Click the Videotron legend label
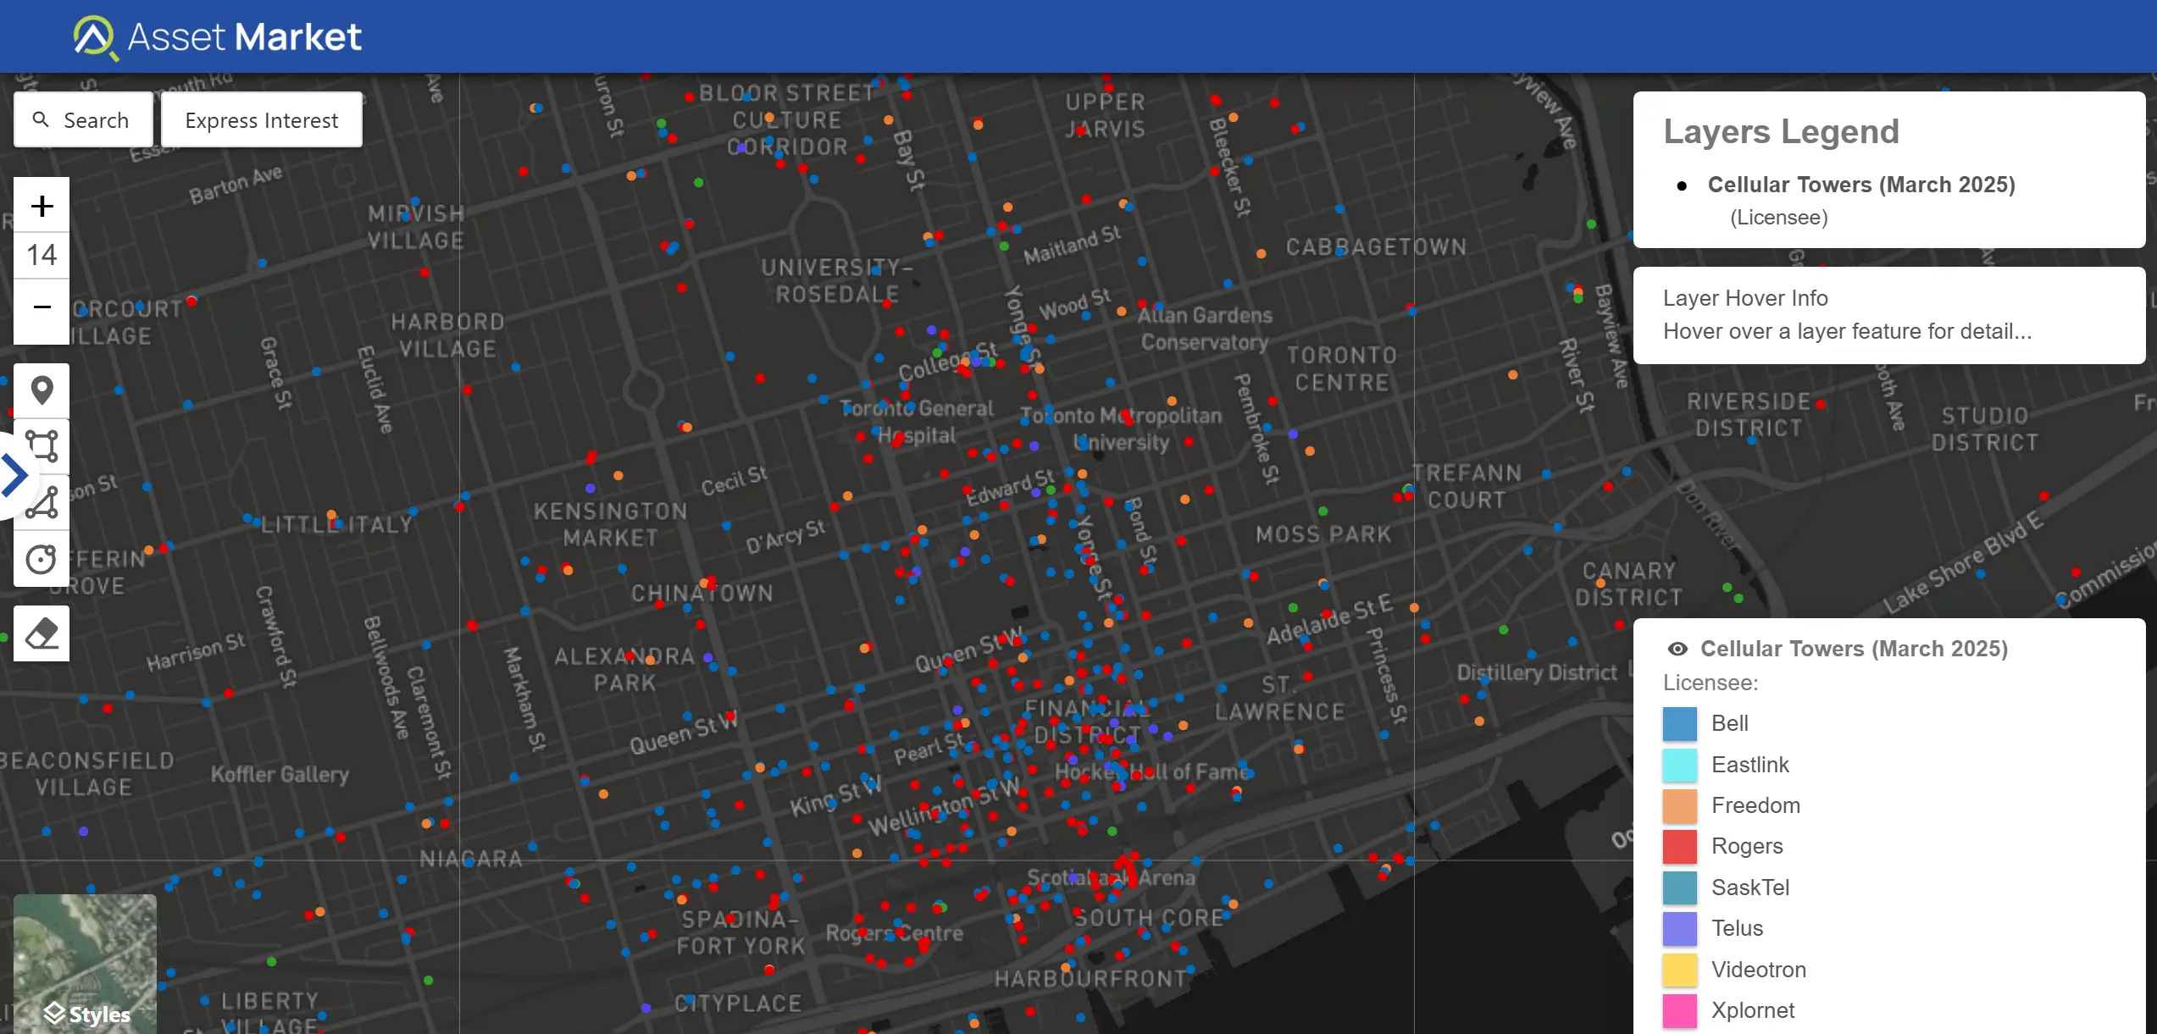This screenshot has width=2157, height=1034. pyautogui.click(x=1759, y=970)
